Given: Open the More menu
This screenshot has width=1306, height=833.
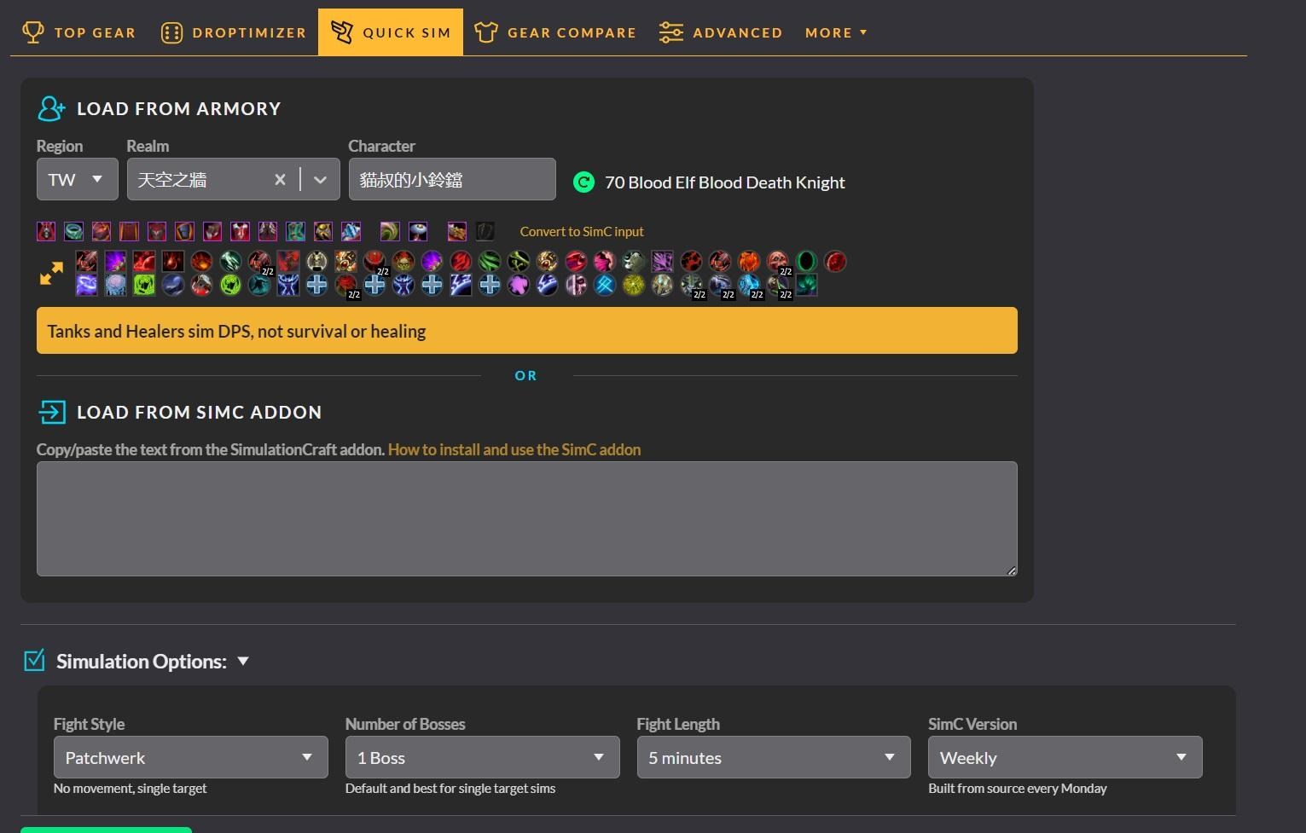Looking at the screenshot, I should [836, 32].
